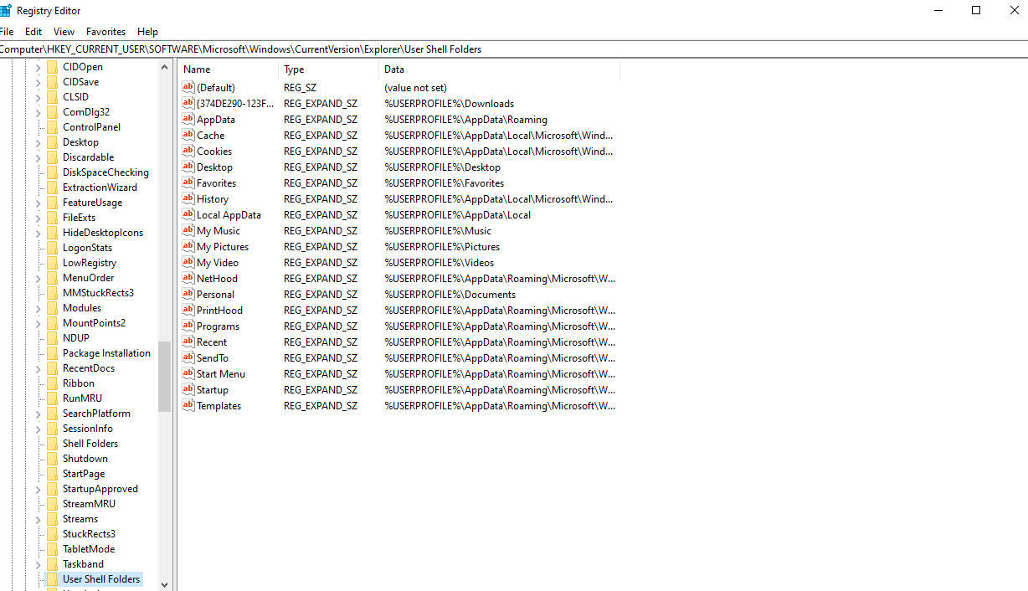Image resolution: width=1028 pixels, height=591 pixels.
Task: Click the string icon of My Video value
Action: (x=188, y=262)
